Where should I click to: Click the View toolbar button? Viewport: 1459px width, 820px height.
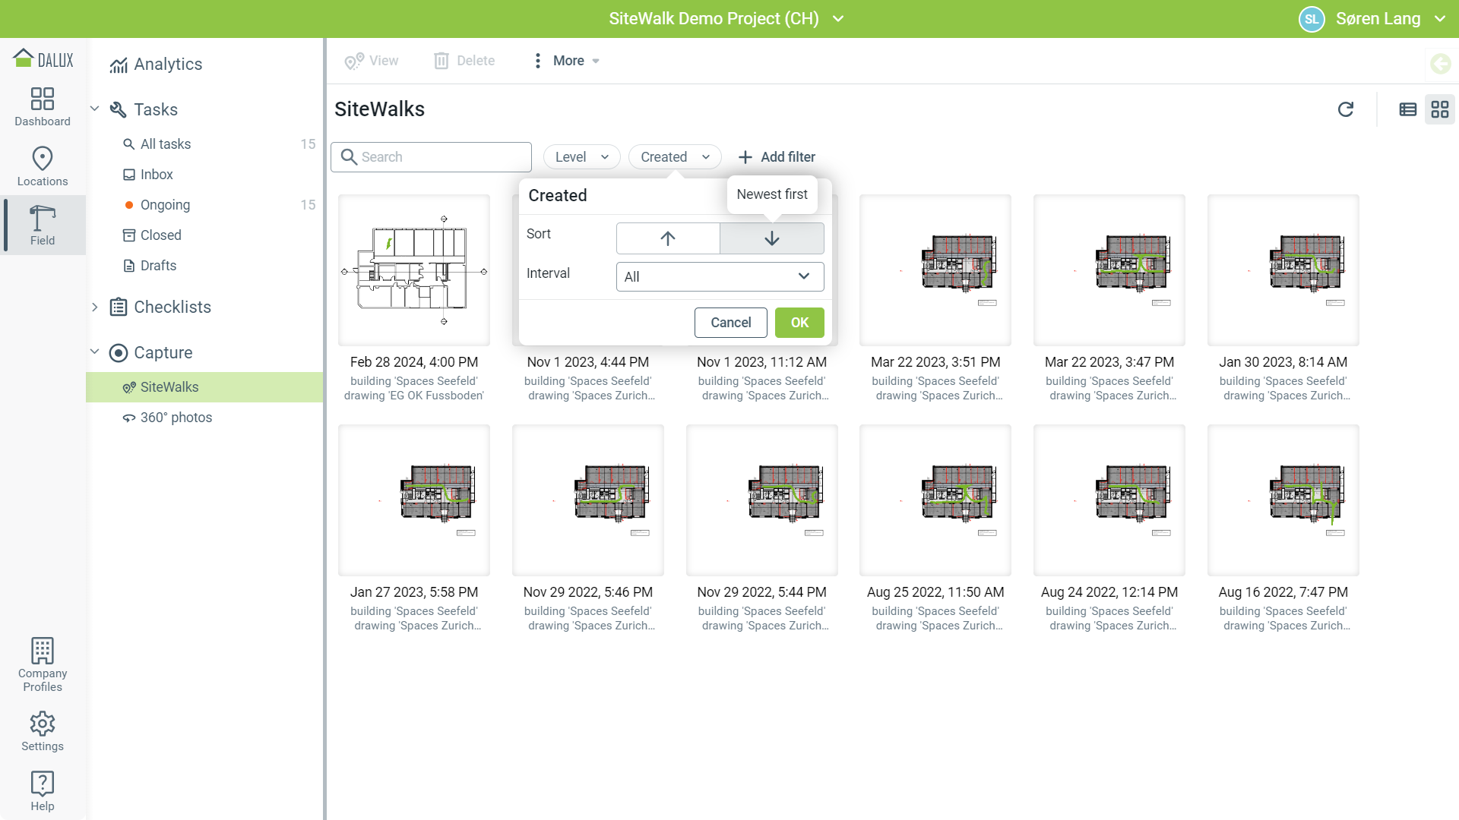[x=371, y=61]
